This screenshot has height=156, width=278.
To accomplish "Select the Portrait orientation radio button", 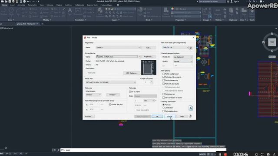I will click(x=163, y=105).
